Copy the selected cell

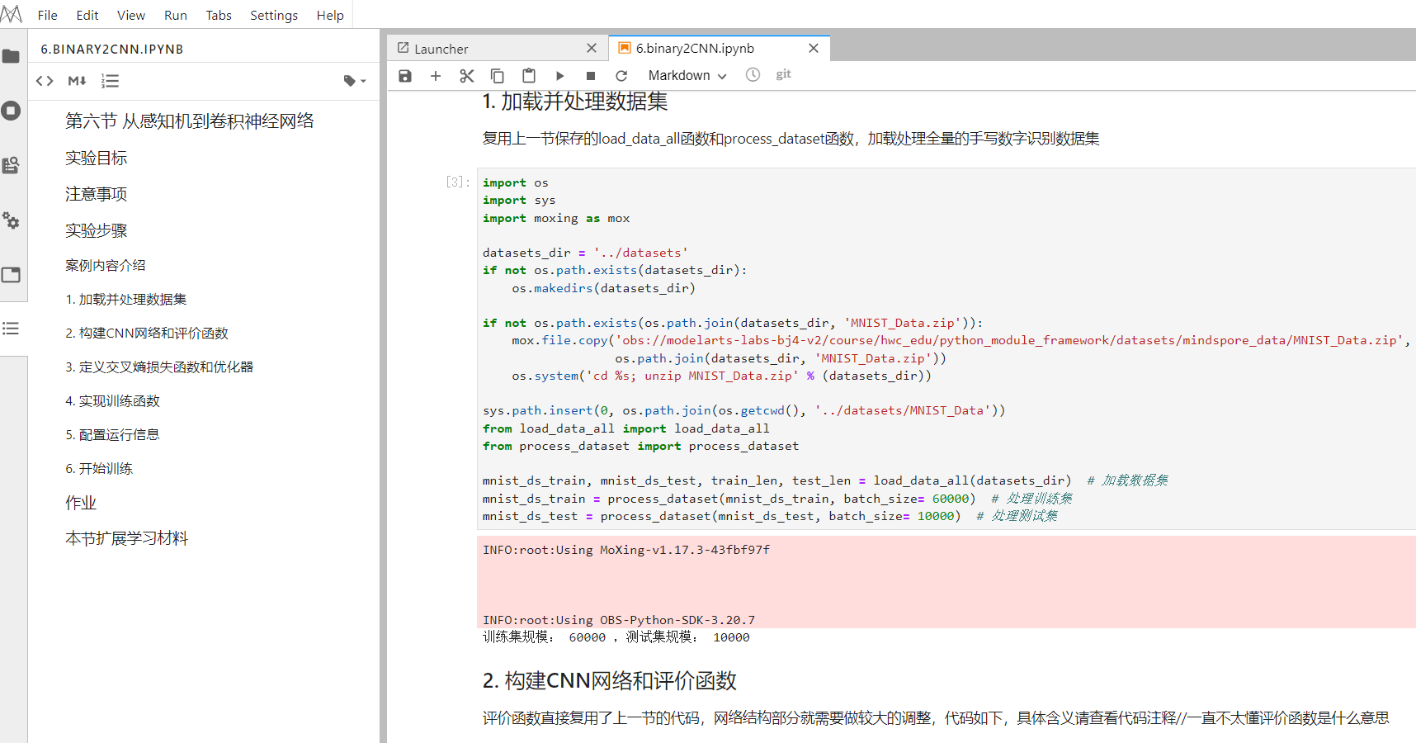[x=498, y=76]
